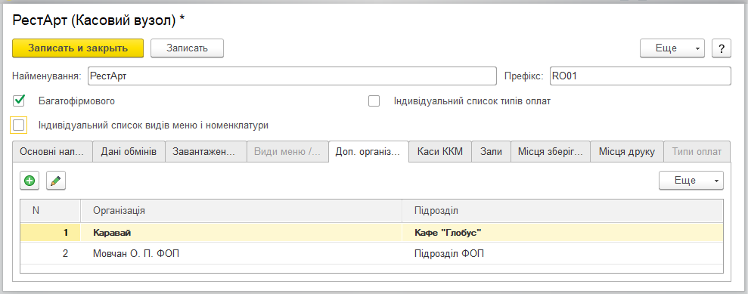
Task: Select the Мовчан О. П. ФОП cell
Action: pos(241,253)
